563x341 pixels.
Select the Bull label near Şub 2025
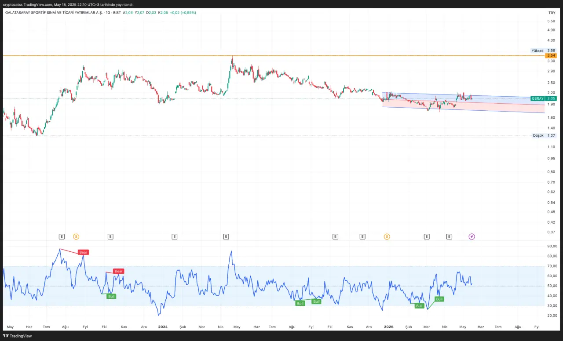tap(420, 306)
